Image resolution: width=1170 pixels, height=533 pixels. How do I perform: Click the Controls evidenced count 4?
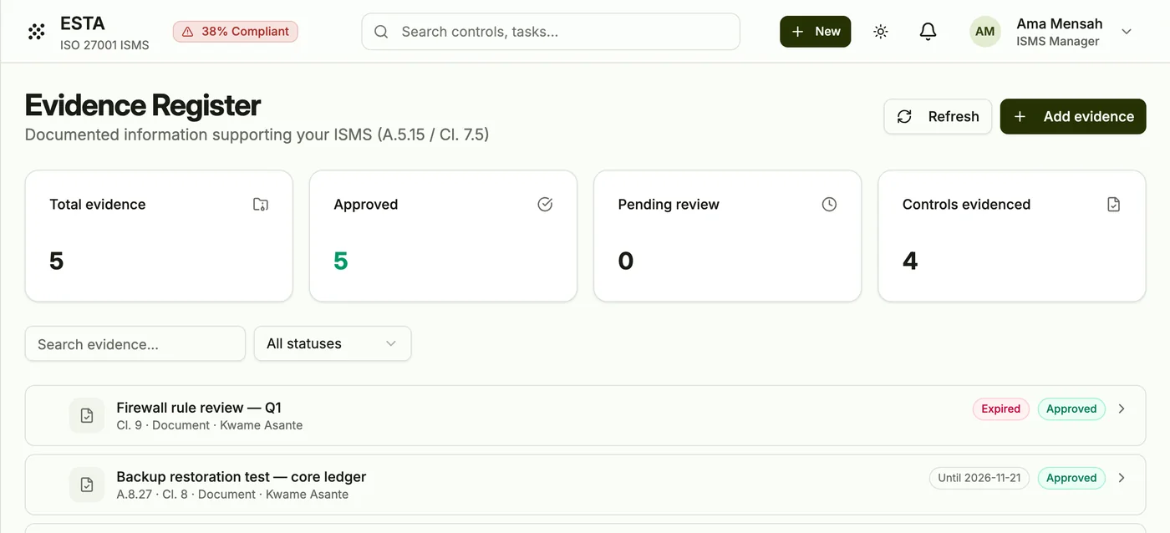tap(910, 261)
